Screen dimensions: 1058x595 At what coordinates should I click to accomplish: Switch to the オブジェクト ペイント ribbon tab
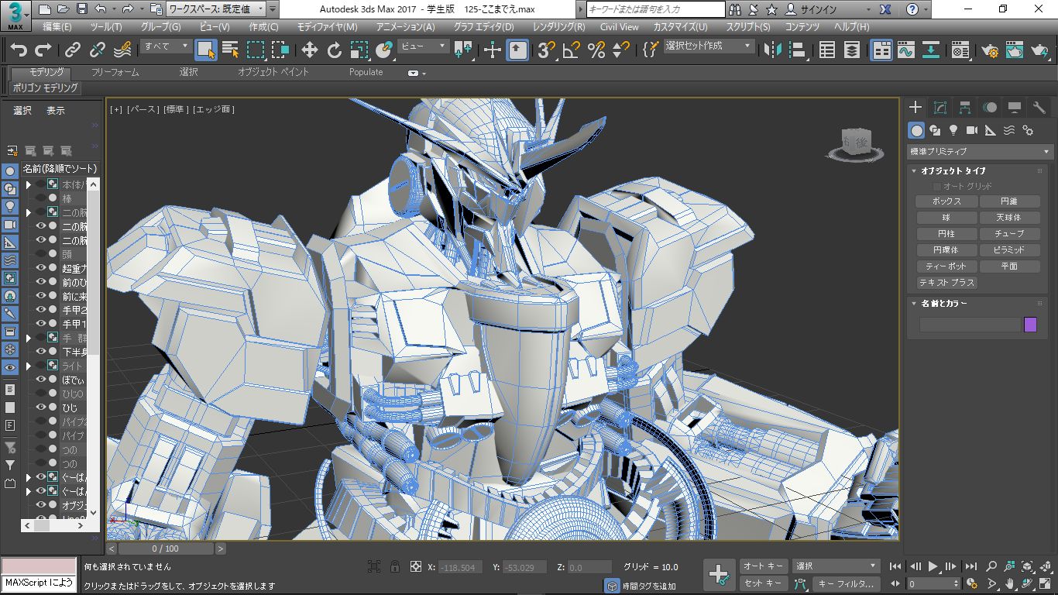(273, 72)
